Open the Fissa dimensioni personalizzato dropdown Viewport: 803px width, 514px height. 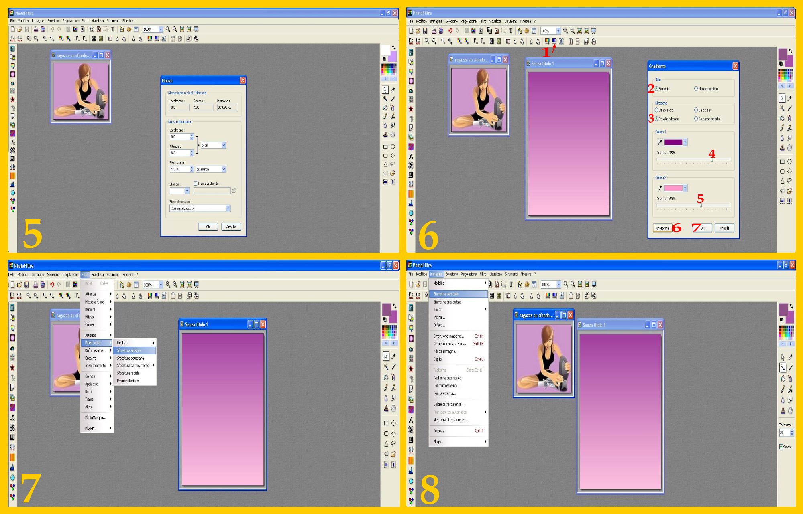pyautogui.click(x=228, y=208)
